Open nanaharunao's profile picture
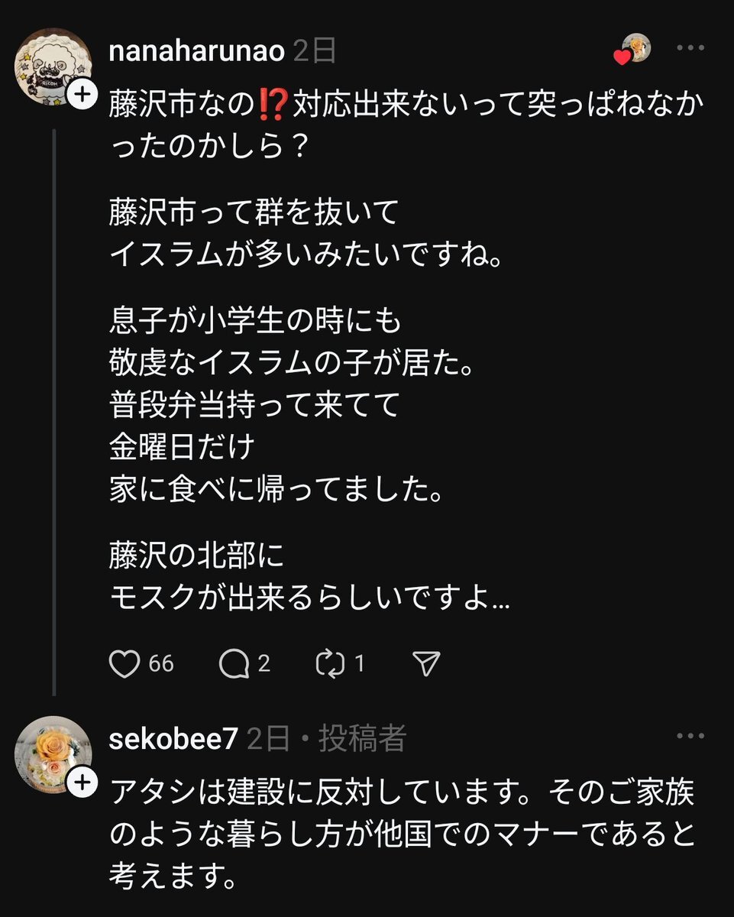 click(51, 66)
